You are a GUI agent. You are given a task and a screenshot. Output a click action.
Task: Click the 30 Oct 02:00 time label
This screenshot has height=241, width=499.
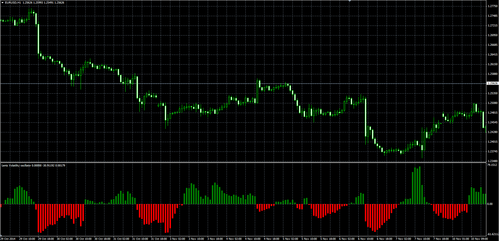click(x=65, y=239)
